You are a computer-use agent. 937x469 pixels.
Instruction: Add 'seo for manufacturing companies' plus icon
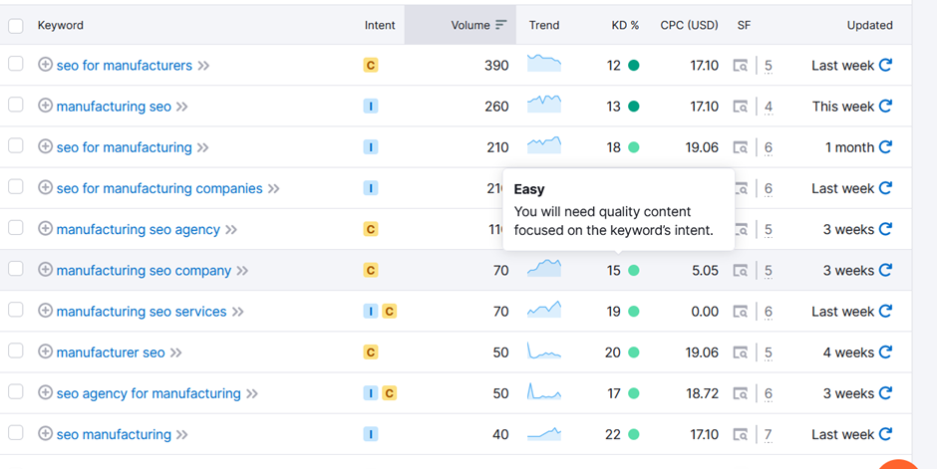pyautogui.click(x=46, y=188)
